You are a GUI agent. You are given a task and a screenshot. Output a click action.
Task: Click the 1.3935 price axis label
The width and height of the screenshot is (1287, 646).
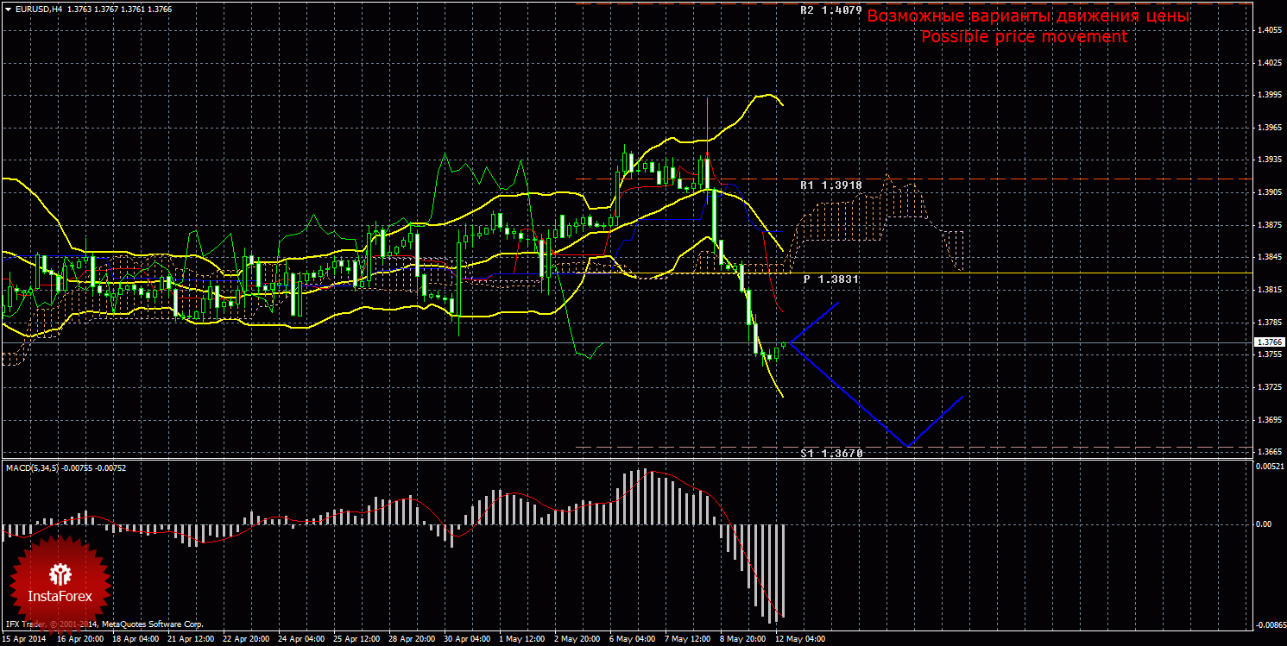1268,160
